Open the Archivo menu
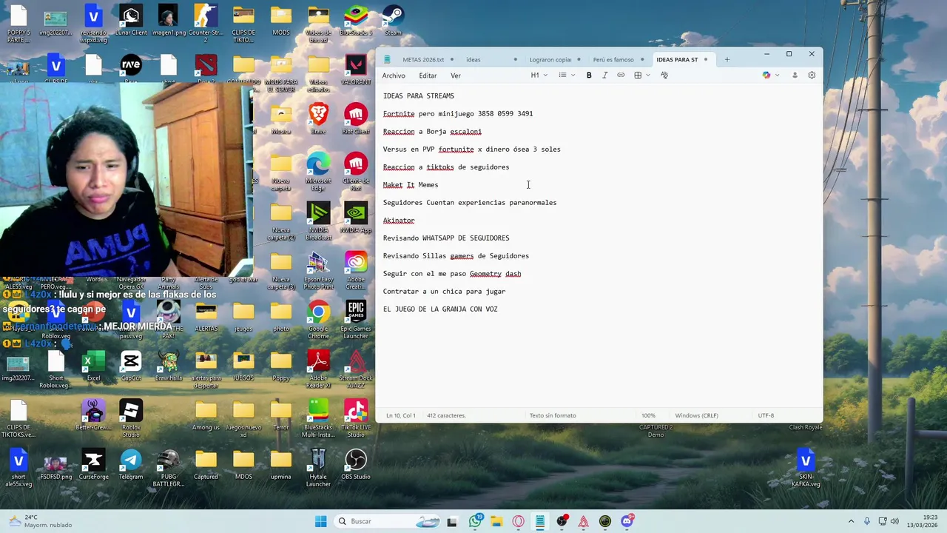The image size is (947, 533). [394, 76]
